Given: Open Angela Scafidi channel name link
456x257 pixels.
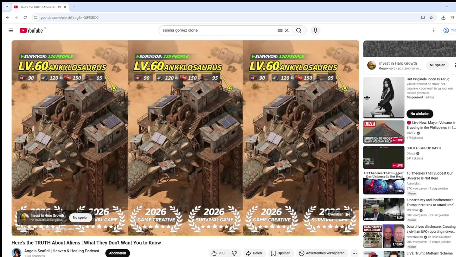Looking at the screenshot, I should click(x=62, y=251).
